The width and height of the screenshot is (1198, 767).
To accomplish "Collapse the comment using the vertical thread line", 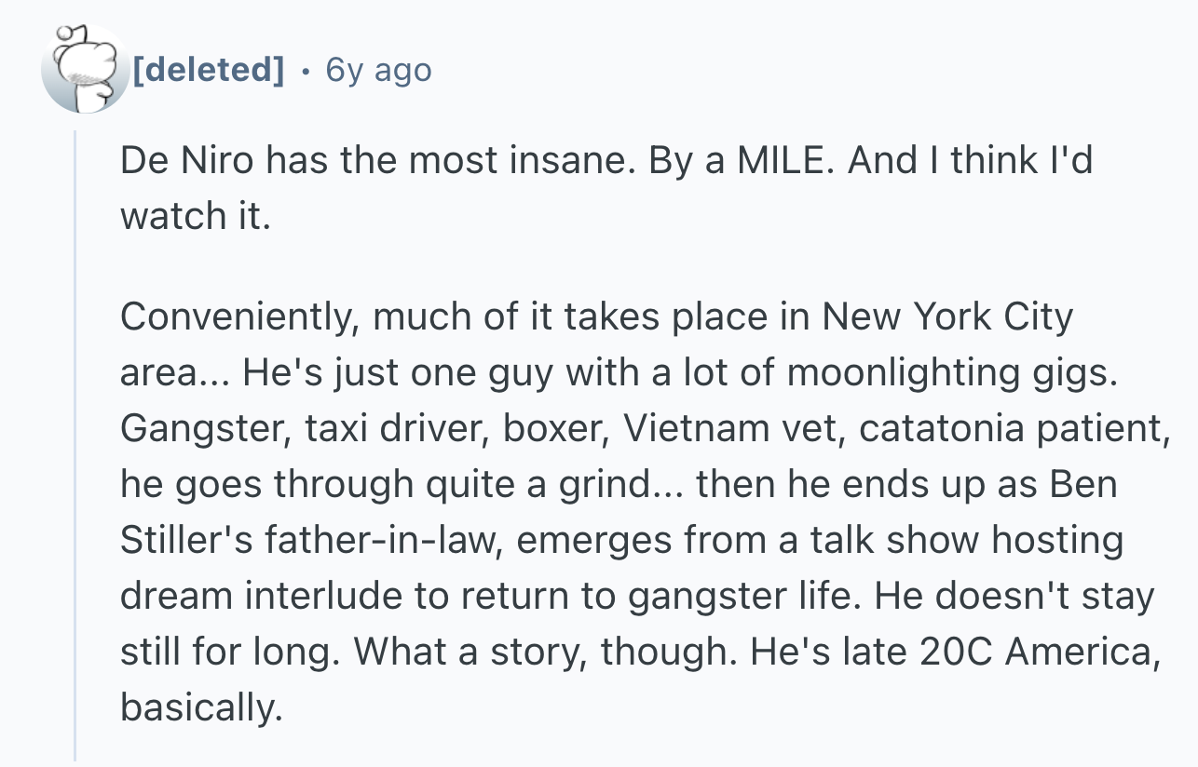I will click(76, 447).
